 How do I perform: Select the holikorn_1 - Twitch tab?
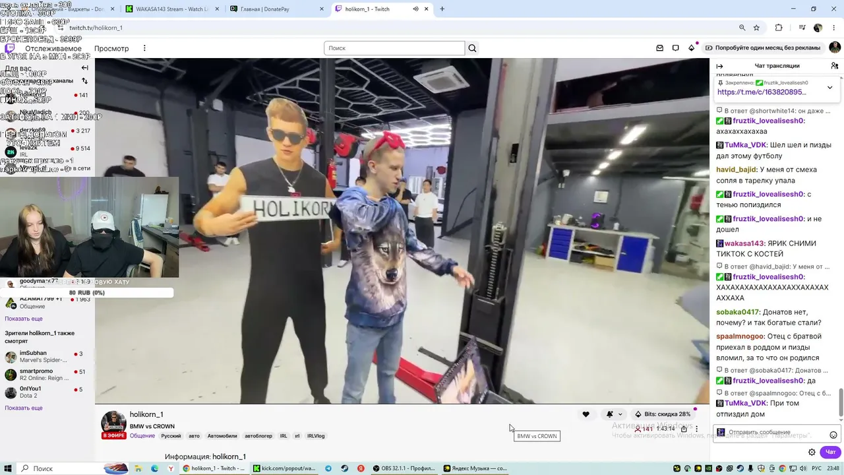click(x=382, y=9)
